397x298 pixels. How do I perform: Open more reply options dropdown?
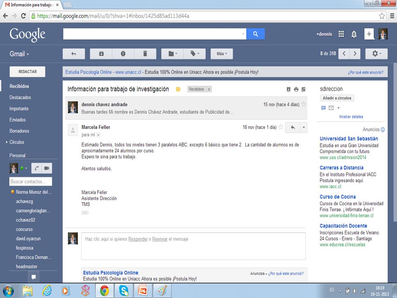click(x=304, y=127)
